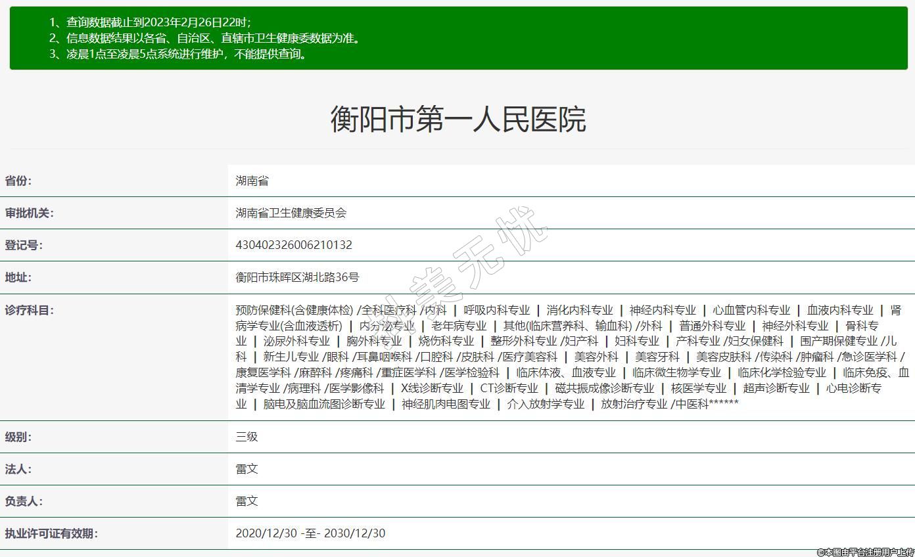
Task: Click the 登记号 field label
Action: [x=24, y=245]
